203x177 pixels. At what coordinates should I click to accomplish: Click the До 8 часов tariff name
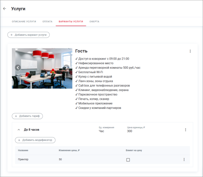tap(31, 130)
